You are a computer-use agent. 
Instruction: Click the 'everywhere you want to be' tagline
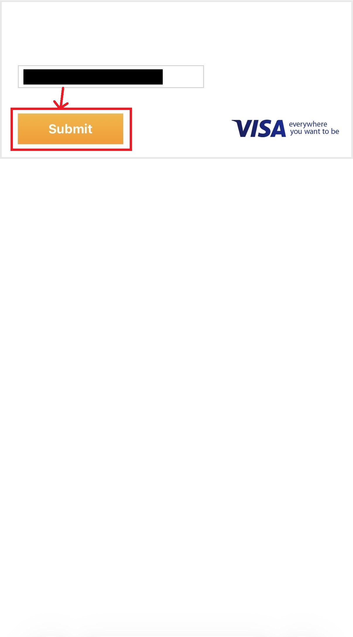coord(314,128)
